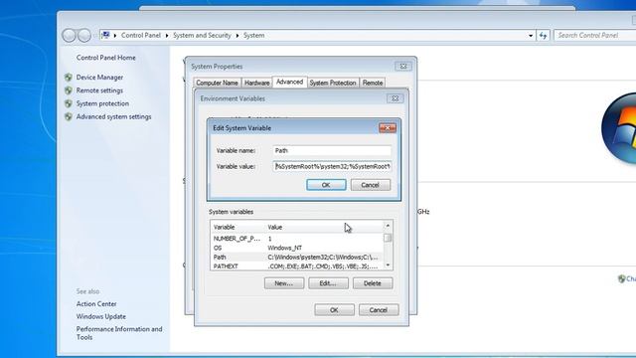636x358 pixels.
Task: Click the Control Panel breadcrumb
Action: (x=141, y=36)
